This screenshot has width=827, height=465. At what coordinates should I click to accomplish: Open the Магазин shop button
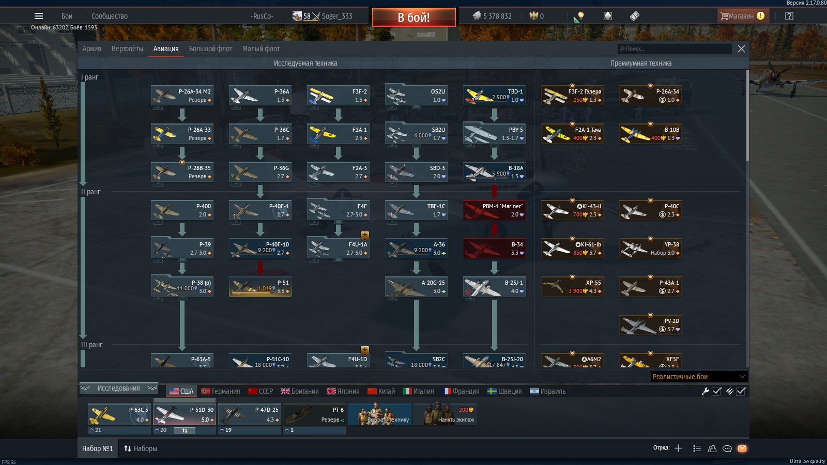(x=744, y=16)
